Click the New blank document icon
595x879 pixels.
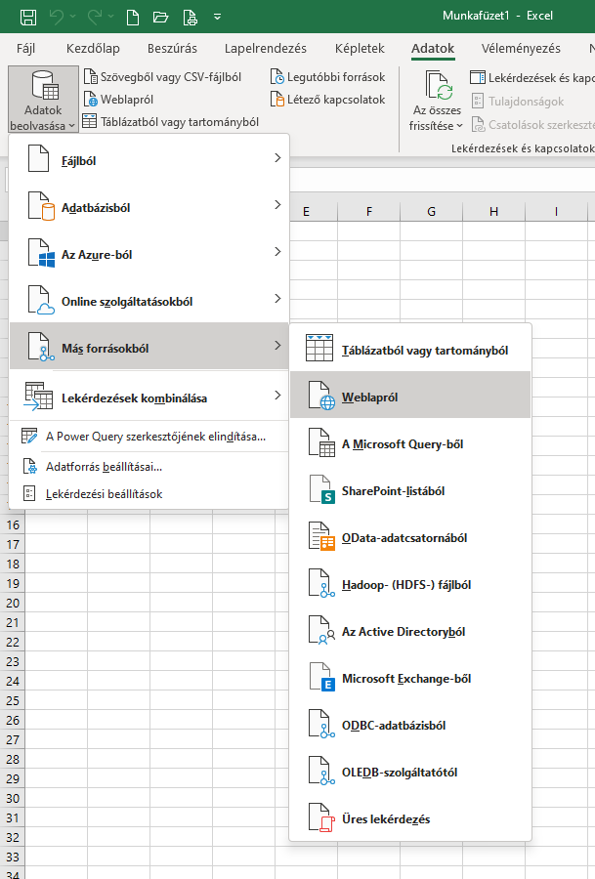click(x=133, y=18)
